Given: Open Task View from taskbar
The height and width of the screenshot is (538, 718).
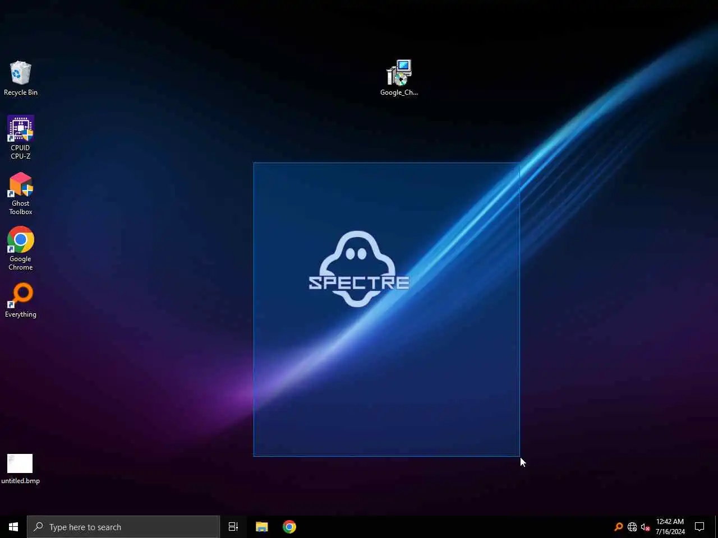Looking at the screenshot, I should 233,527.
